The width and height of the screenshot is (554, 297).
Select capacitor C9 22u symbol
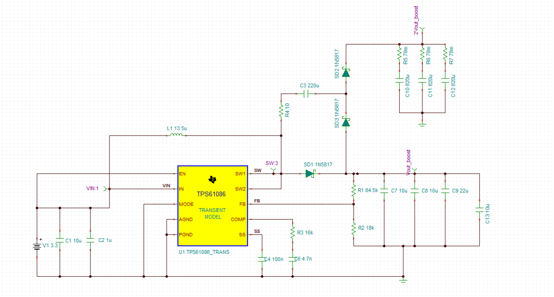(445, 190)
